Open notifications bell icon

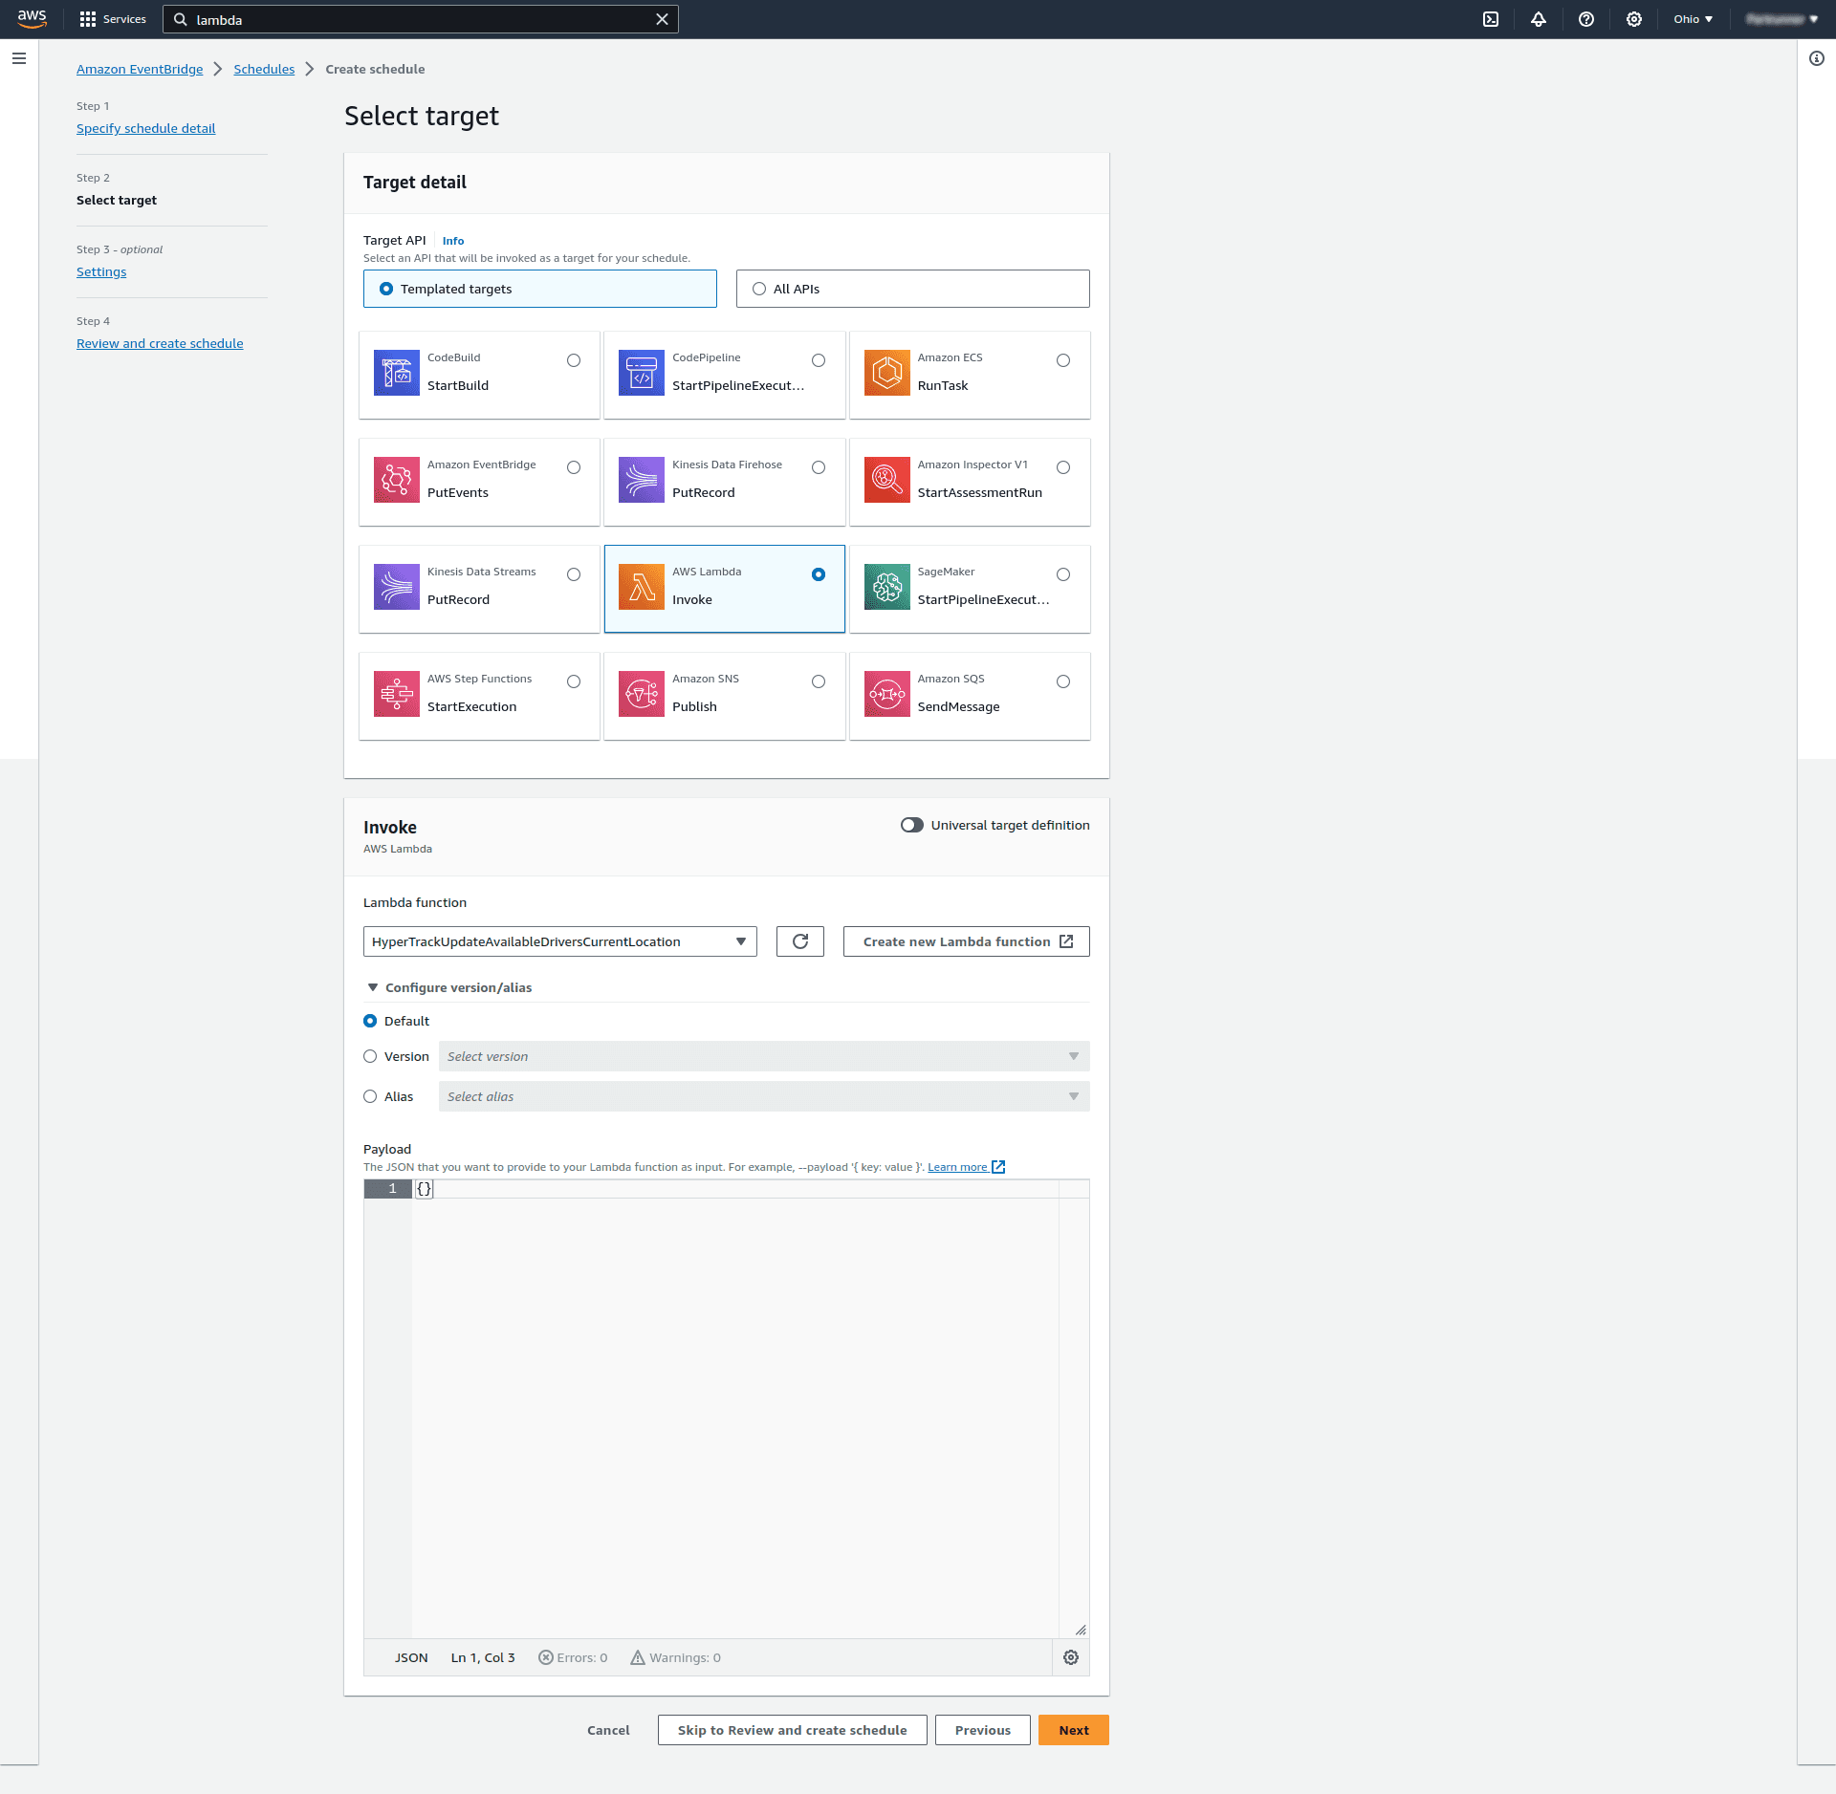pyautogui.click(x=1539, y=19)
